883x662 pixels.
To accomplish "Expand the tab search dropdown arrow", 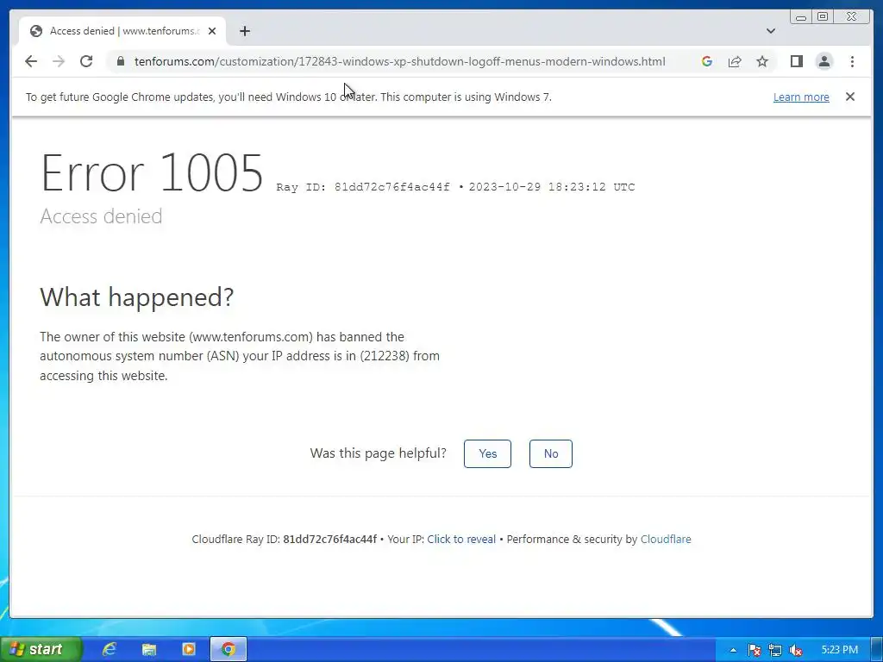I will pos(770,31).
